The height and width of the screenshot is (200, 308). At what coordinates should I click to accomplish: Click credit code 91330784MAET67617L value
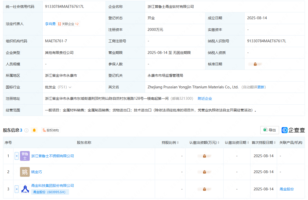point(64,7)
